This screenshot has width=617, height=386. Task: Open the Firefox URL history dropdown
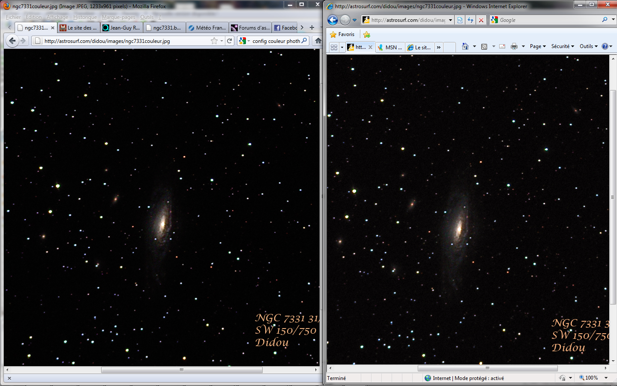click(222, 41)
